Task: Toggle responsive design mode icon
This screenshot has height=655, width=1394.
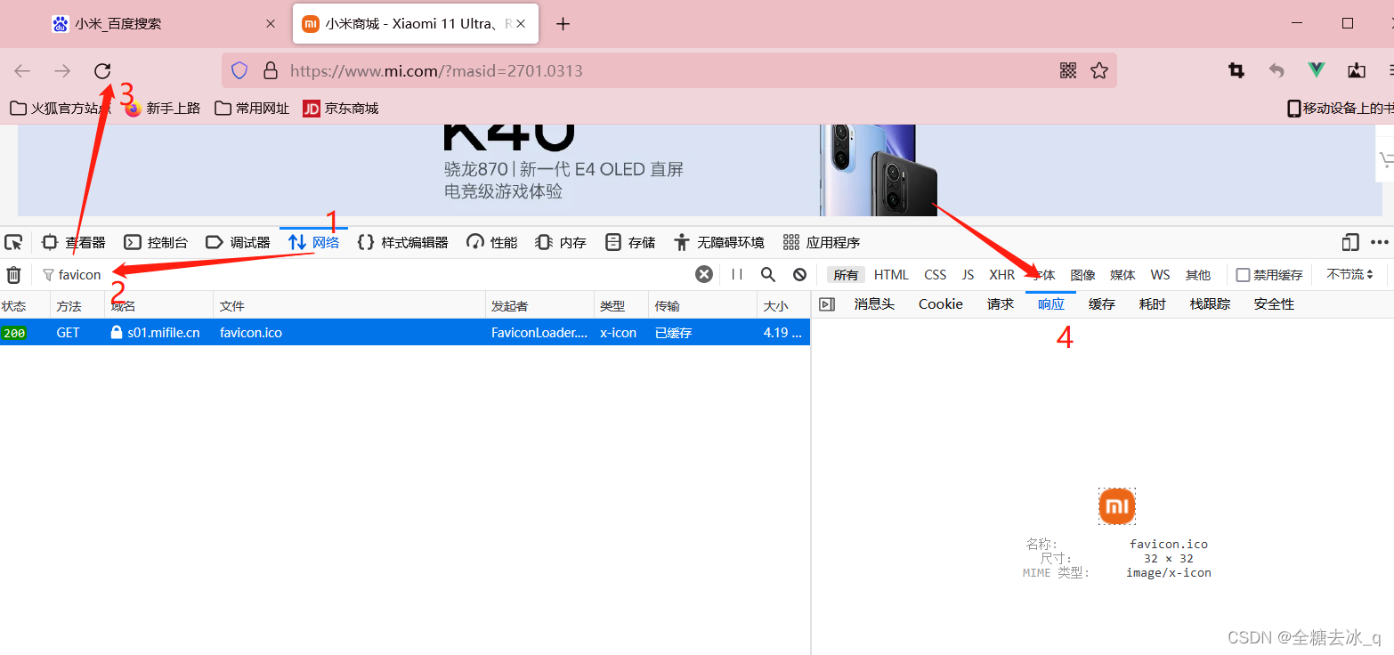Action: click(1350, 242)
